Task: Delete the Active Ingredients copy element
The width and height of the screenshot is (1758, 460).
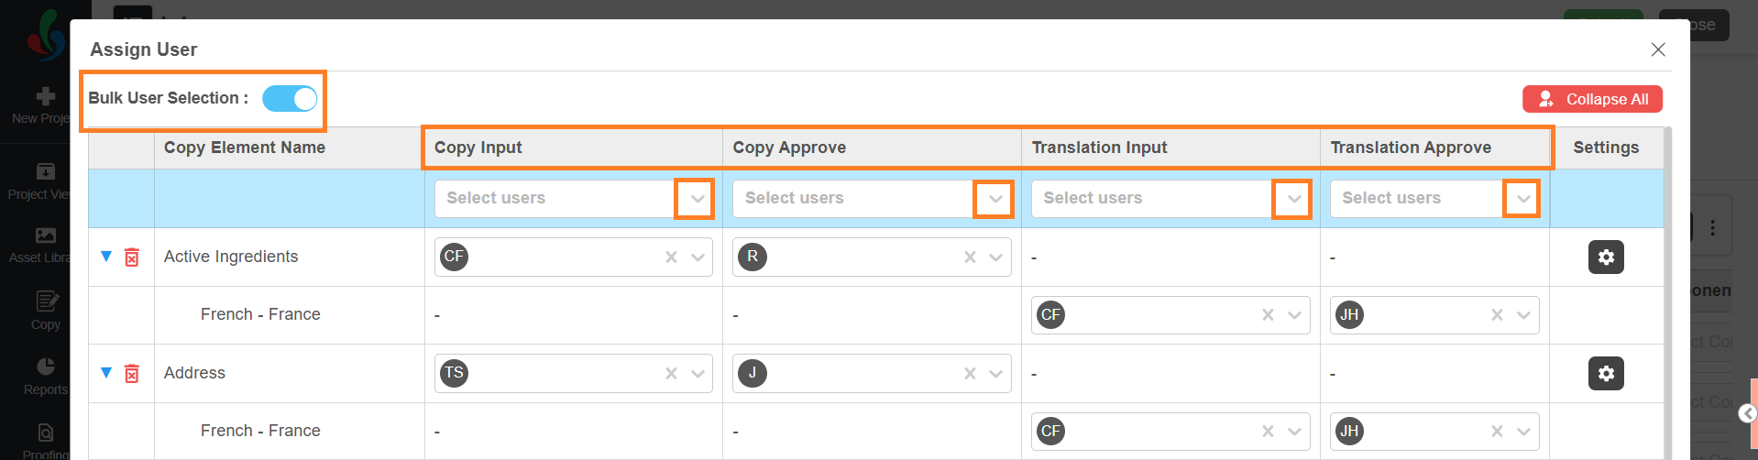Action: 132,257
